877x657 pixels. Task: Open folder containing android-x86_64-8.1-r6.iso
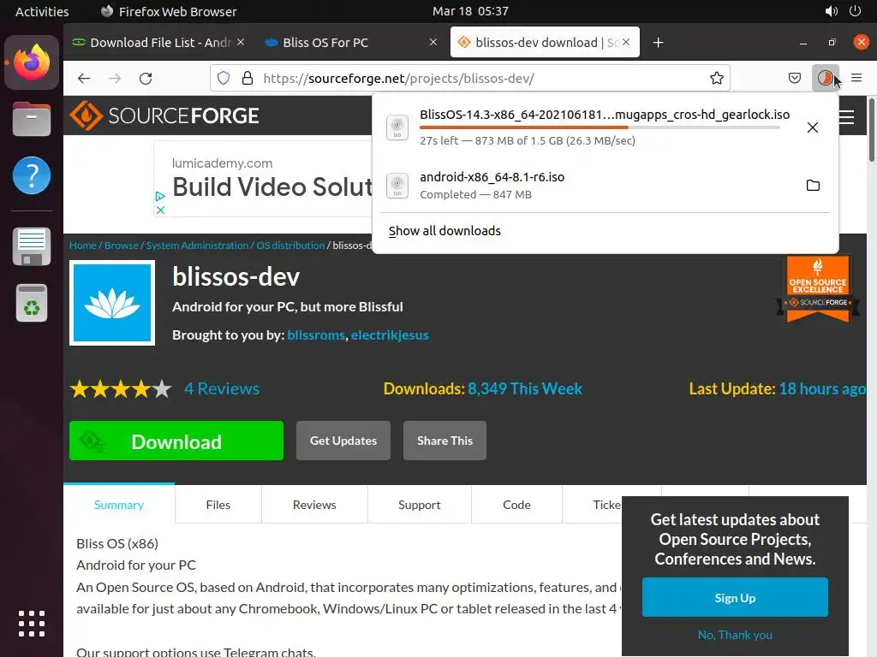[x=813, y=186]
